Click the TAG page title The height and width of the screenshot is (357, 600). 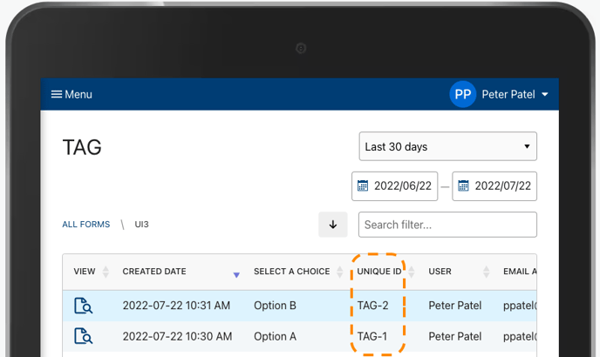click(82, 147)
